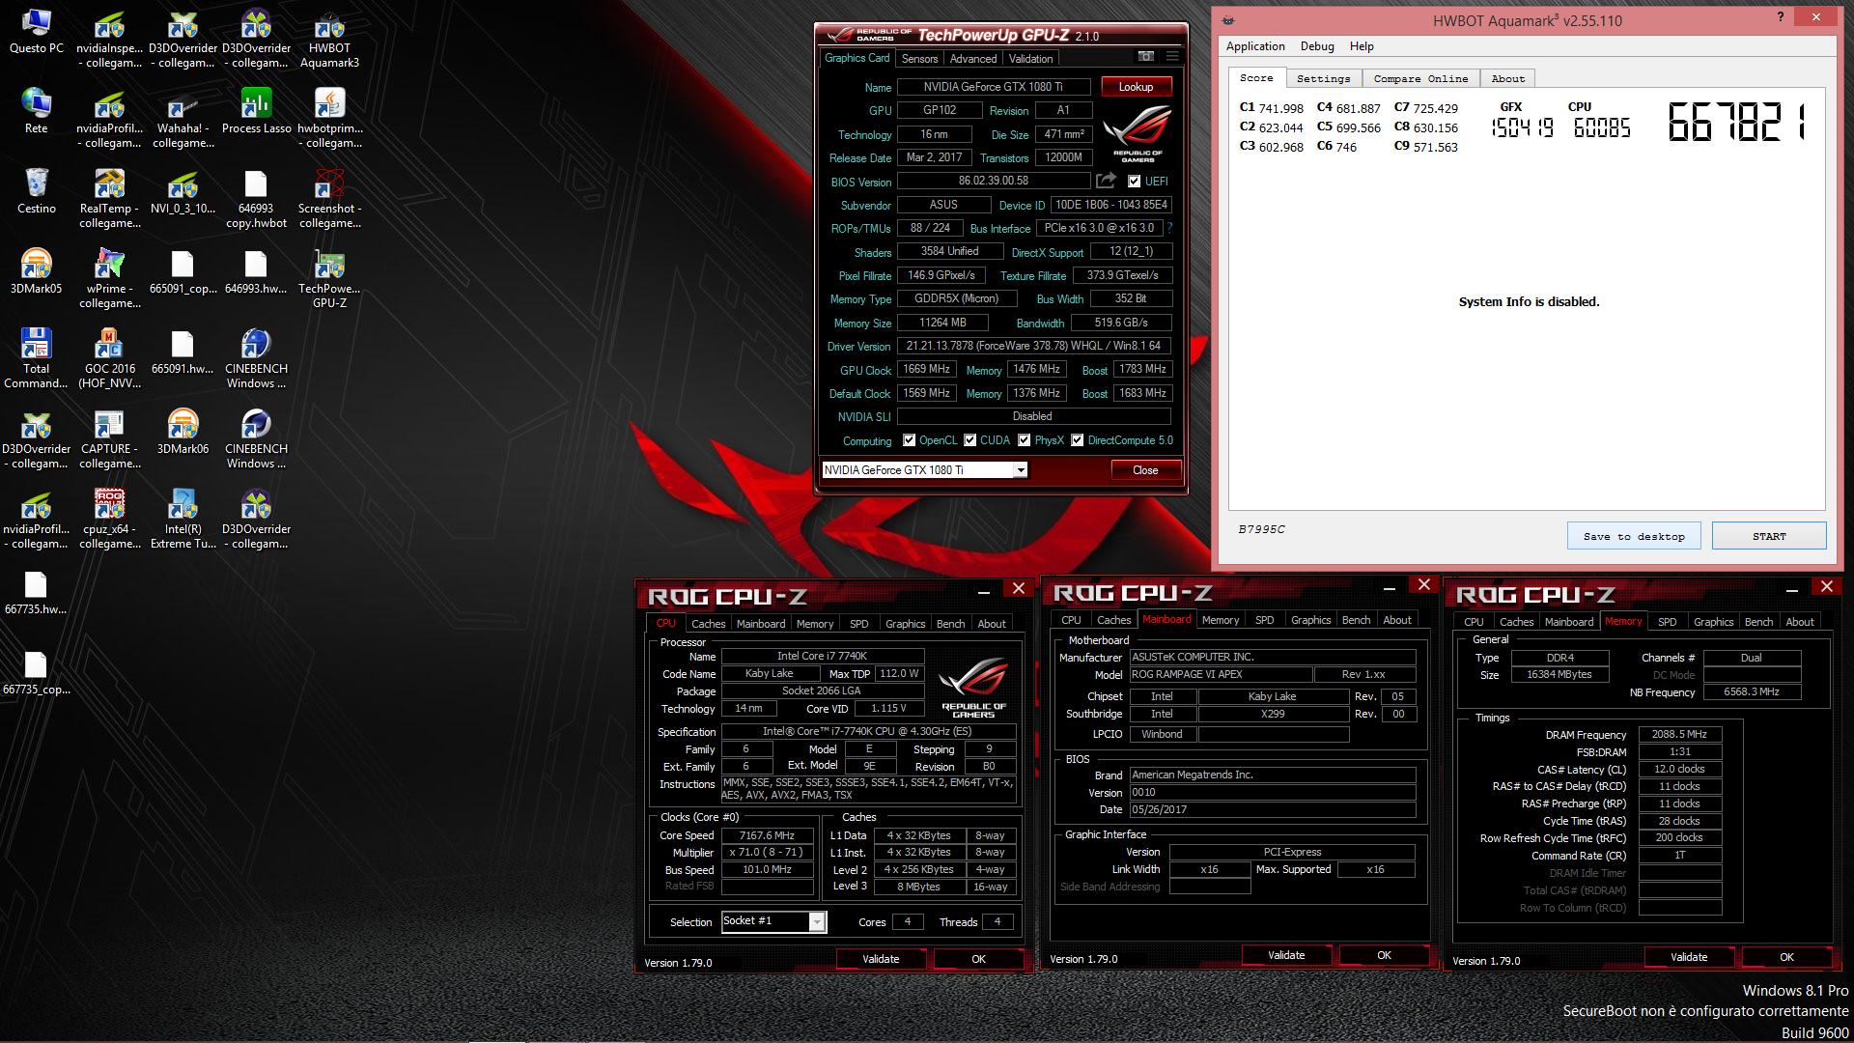Open the About tab in Aquamark

click(1507, 79)
